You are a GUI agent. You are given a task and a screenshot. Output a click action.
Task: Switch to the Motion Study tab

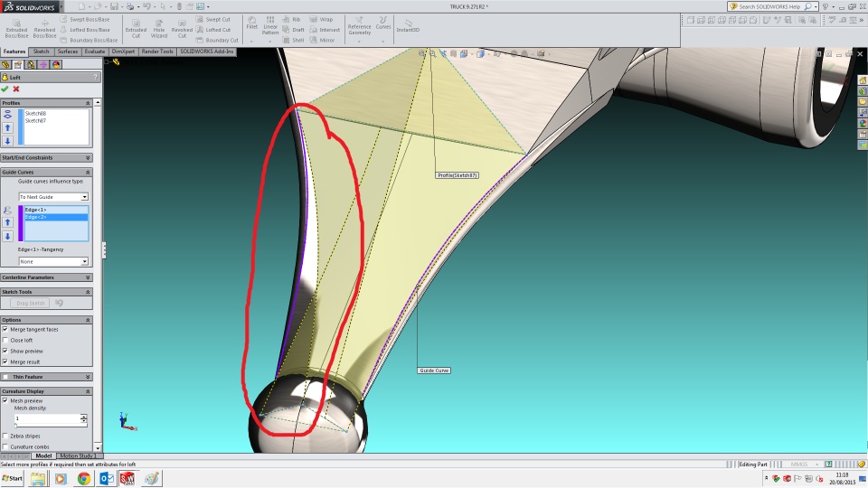[76, 455]
